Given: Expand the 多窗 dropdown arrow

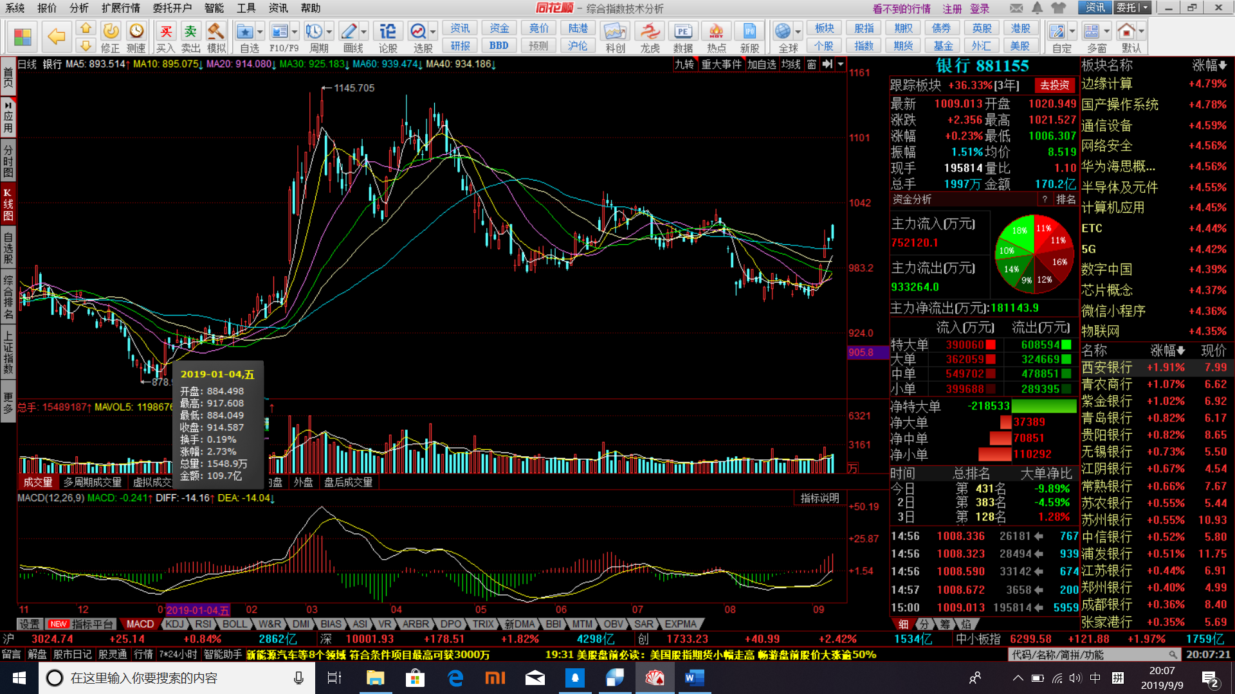Looking at the screenshot, I should (x=1107, y=31).
